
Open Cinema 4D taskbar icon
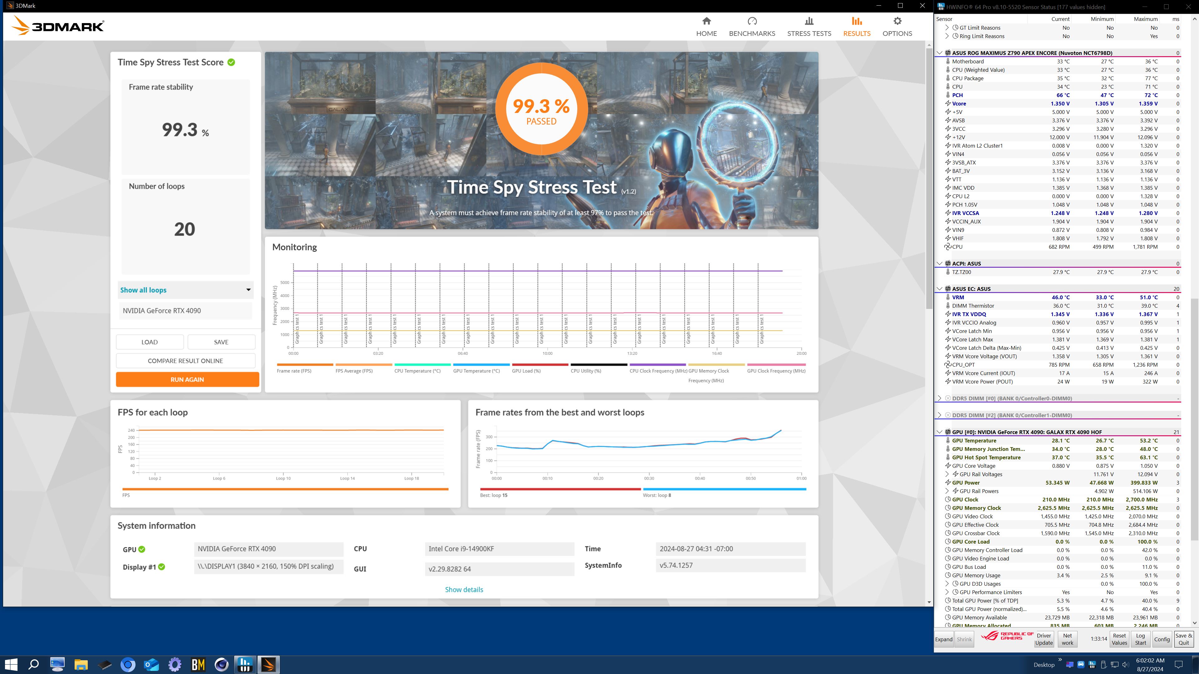tap(222, 664)
